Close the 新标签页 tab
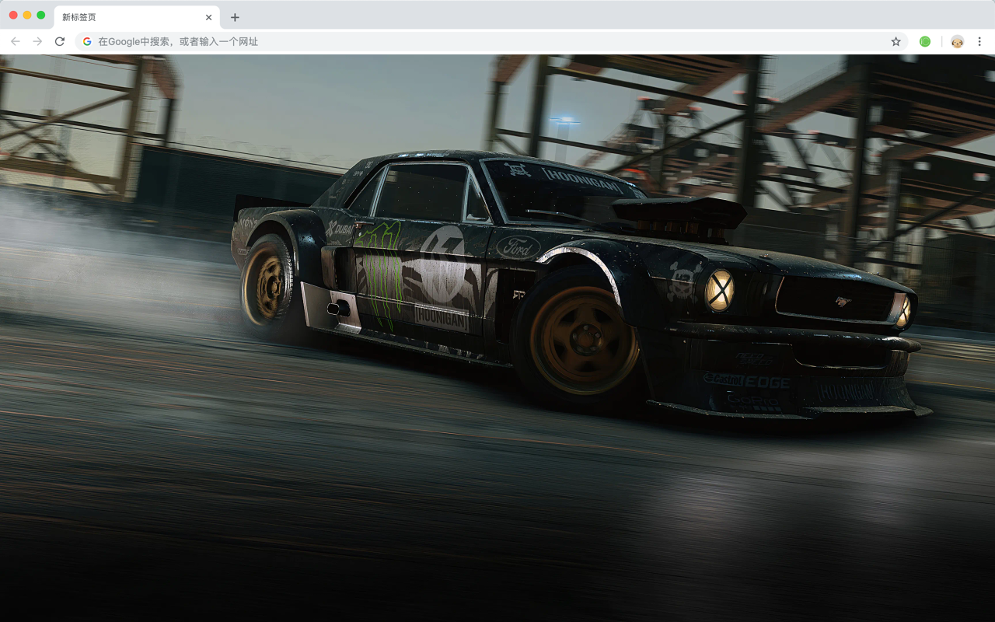 (x=208, y=17)
